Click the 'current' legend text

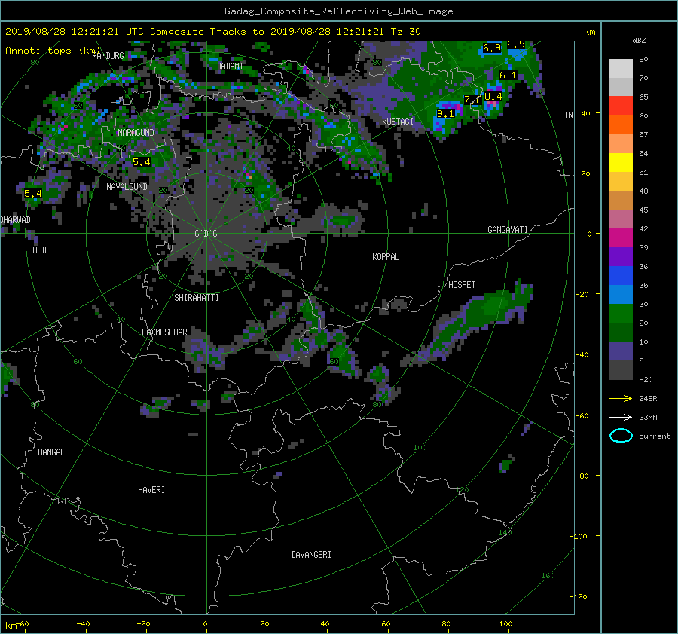click(654, 436)
